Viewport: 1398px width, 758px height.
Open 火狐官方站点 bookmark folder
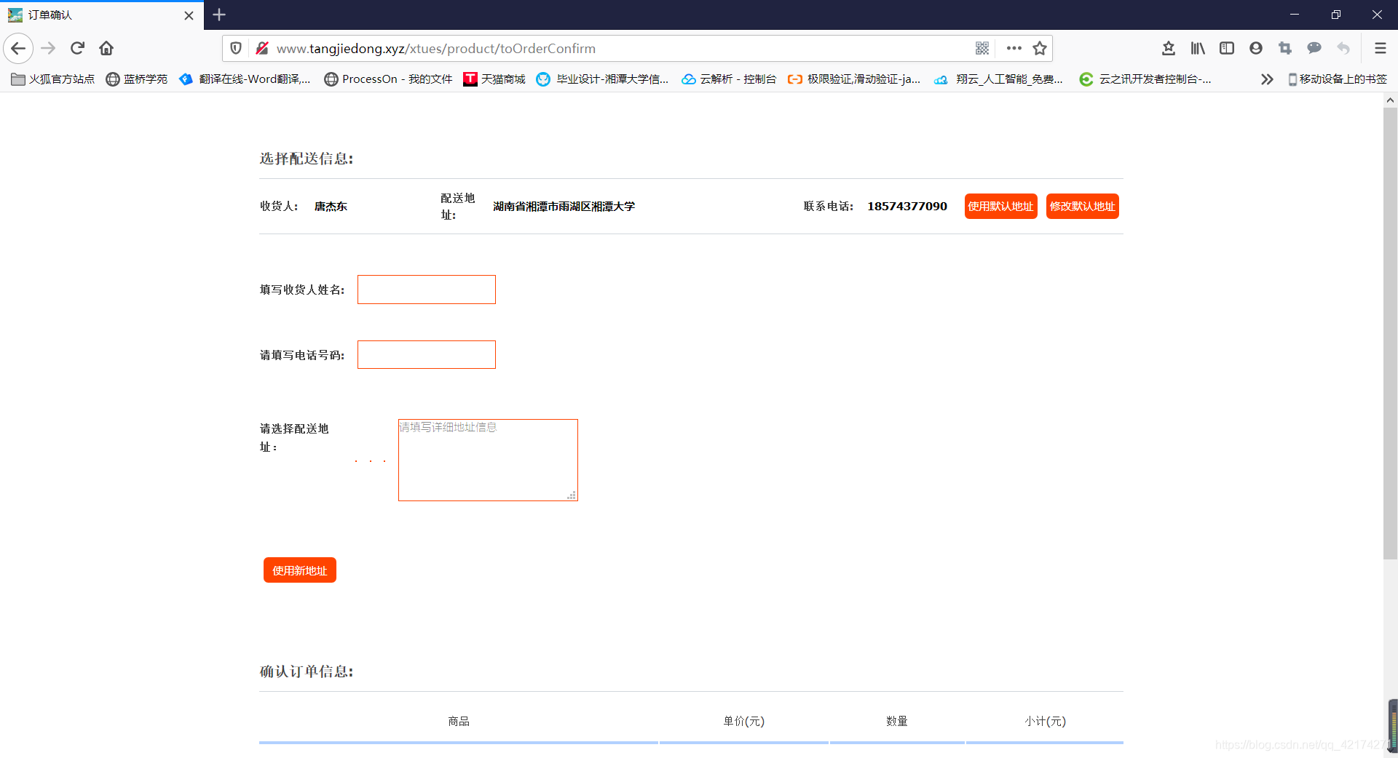click(53, 79)
